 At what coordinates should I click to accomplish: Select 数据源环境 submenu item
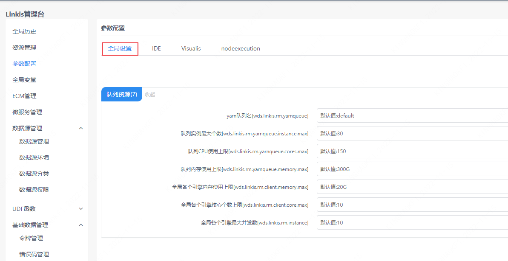[x=34, y=157]
